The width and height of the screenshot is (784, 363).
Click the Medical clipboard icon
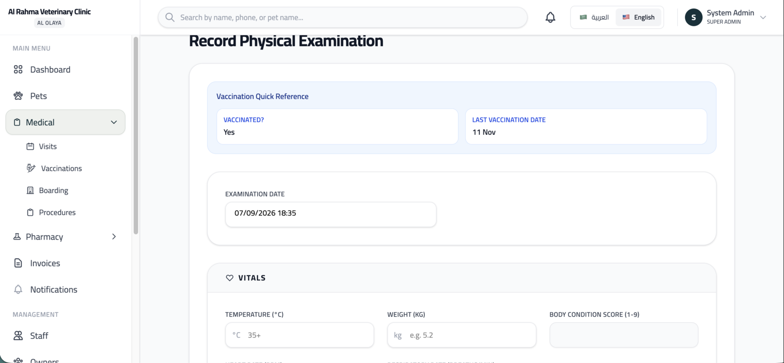[x=17, y=122]
